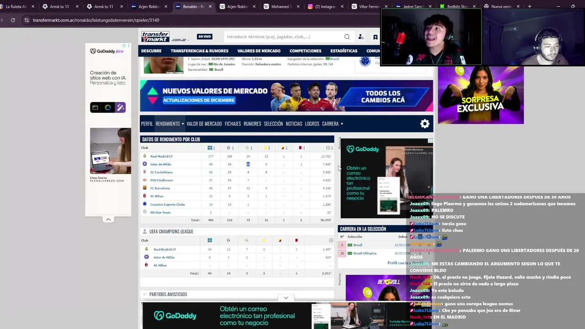Sort club table by yellow cards icon
Viewport: 585px width, 329px height.
[266, 148]
